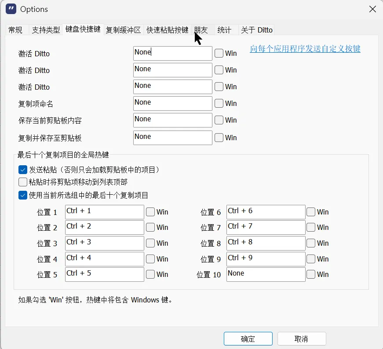Click the 位置 6 hotkey field

point(266,212)
